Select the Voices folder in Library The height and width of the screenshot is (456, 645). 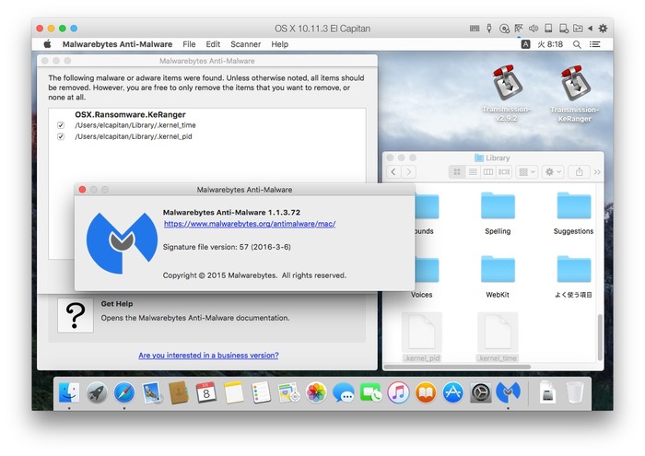[422, 276]
